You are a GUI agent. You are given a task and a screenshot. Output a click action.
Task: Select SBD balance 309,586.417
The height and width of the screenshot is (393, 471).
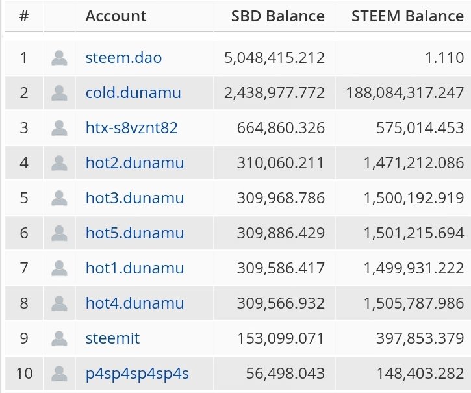pos(281,268)
